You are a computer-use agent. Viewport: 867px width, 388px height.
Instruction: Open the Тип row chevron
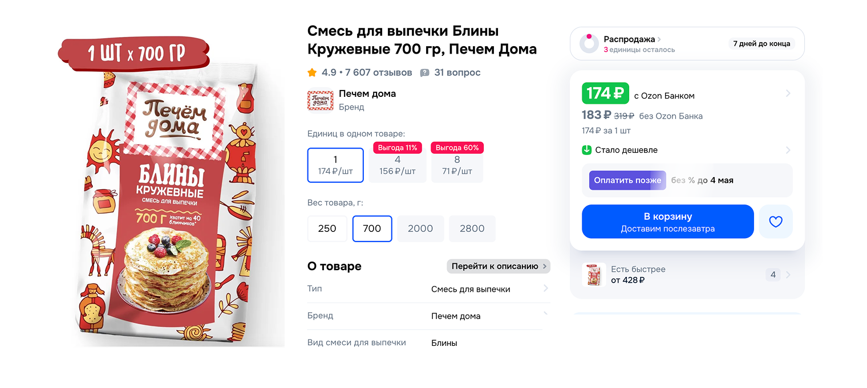[x=546, y=288]
